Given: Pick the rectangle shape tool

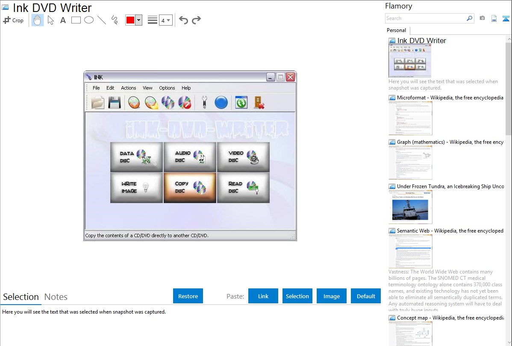Looking at the screenshot, I should 76,20.
